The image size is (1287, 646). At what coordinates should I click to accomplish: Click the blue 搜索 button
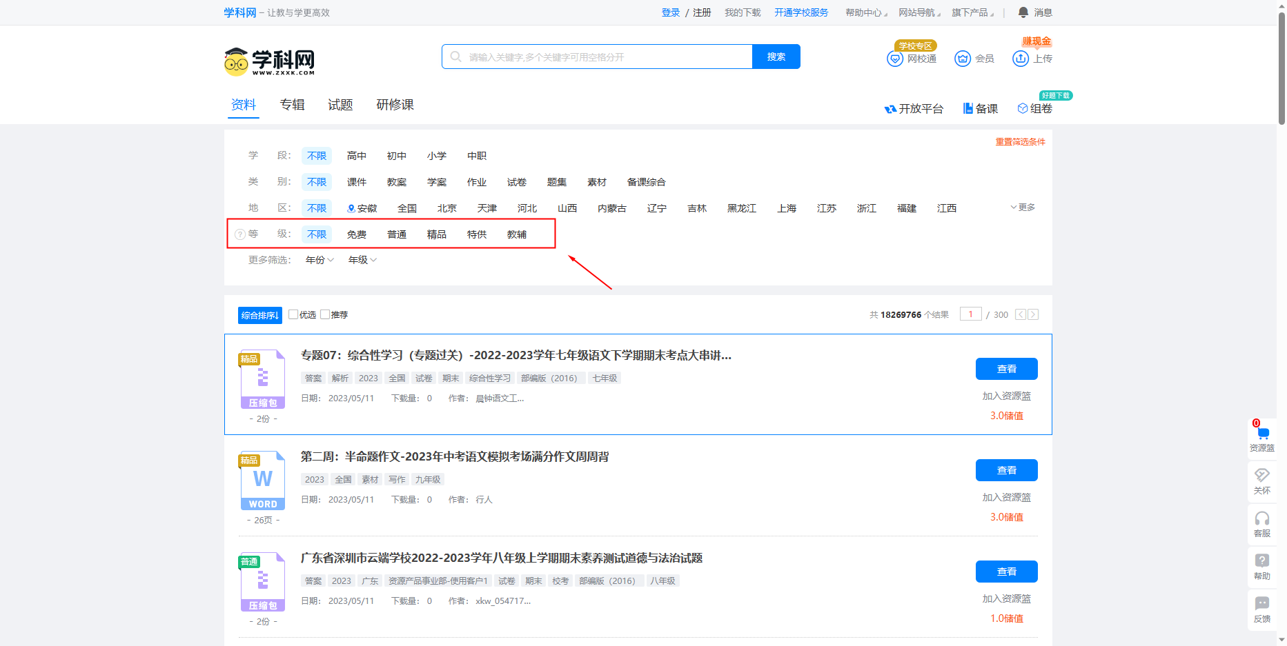[x=776, y=57]
